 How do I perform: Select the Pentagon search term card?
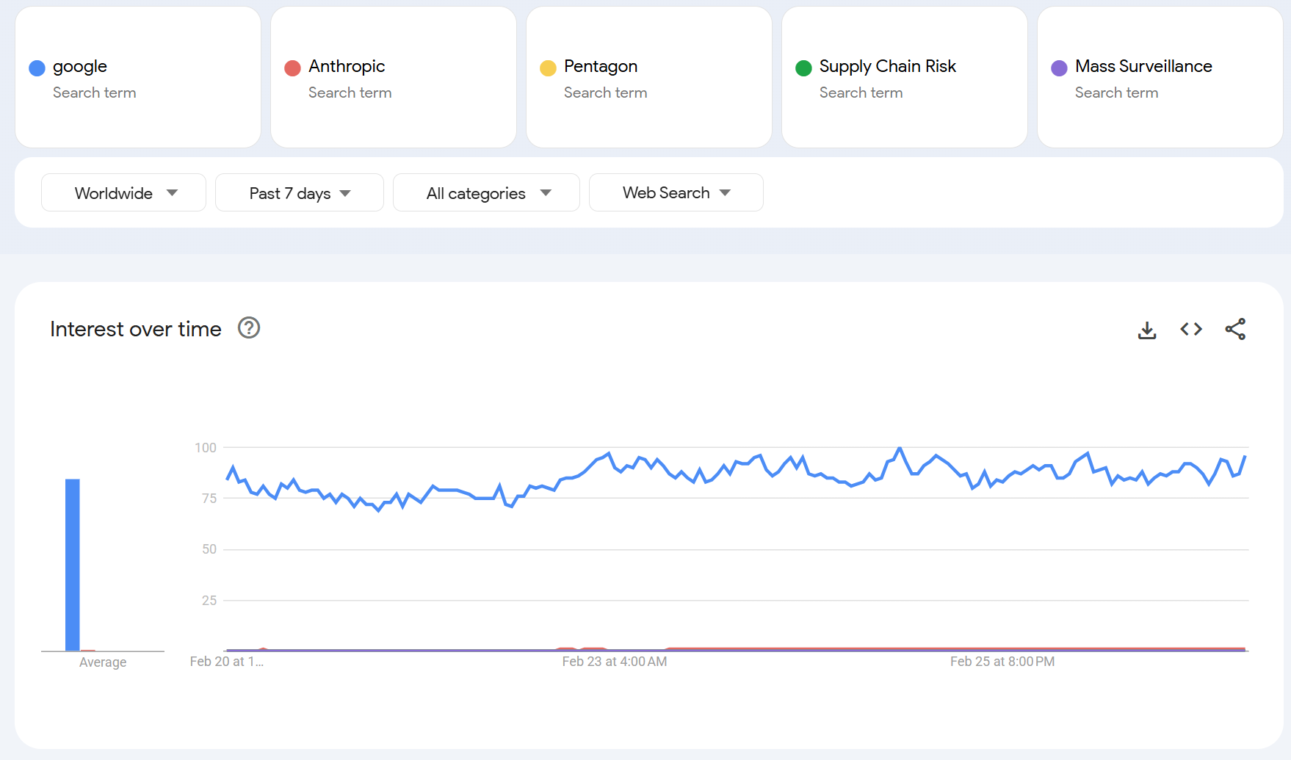[x=648, y=78]
